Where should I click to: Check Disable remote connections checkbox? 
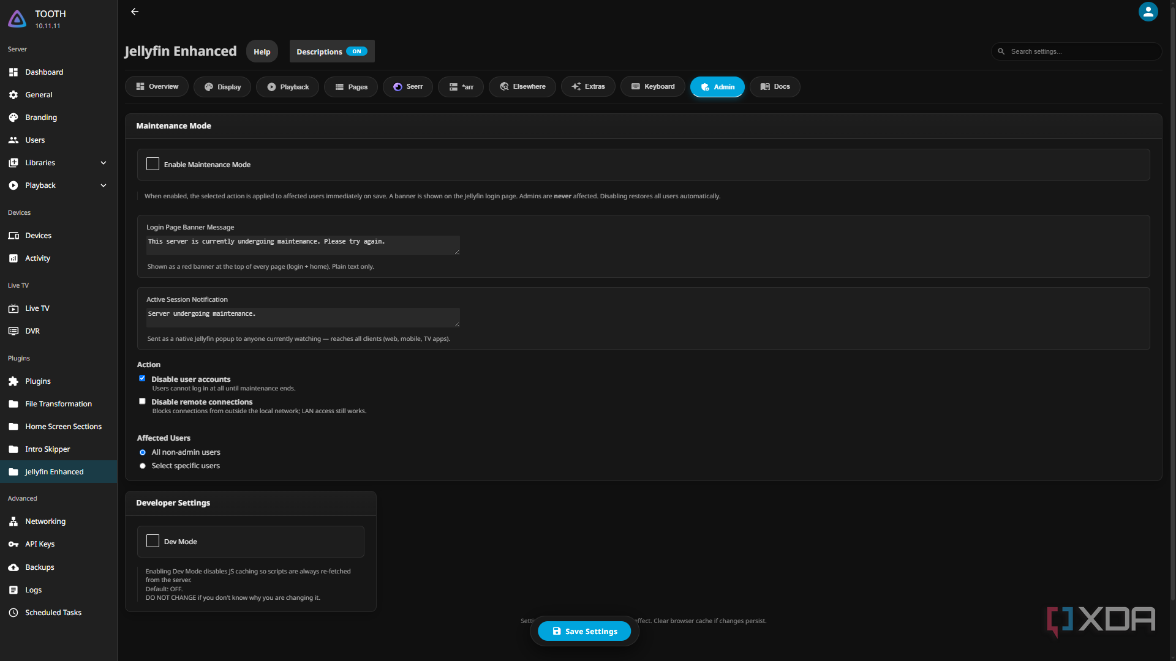[x=142, y=401]
